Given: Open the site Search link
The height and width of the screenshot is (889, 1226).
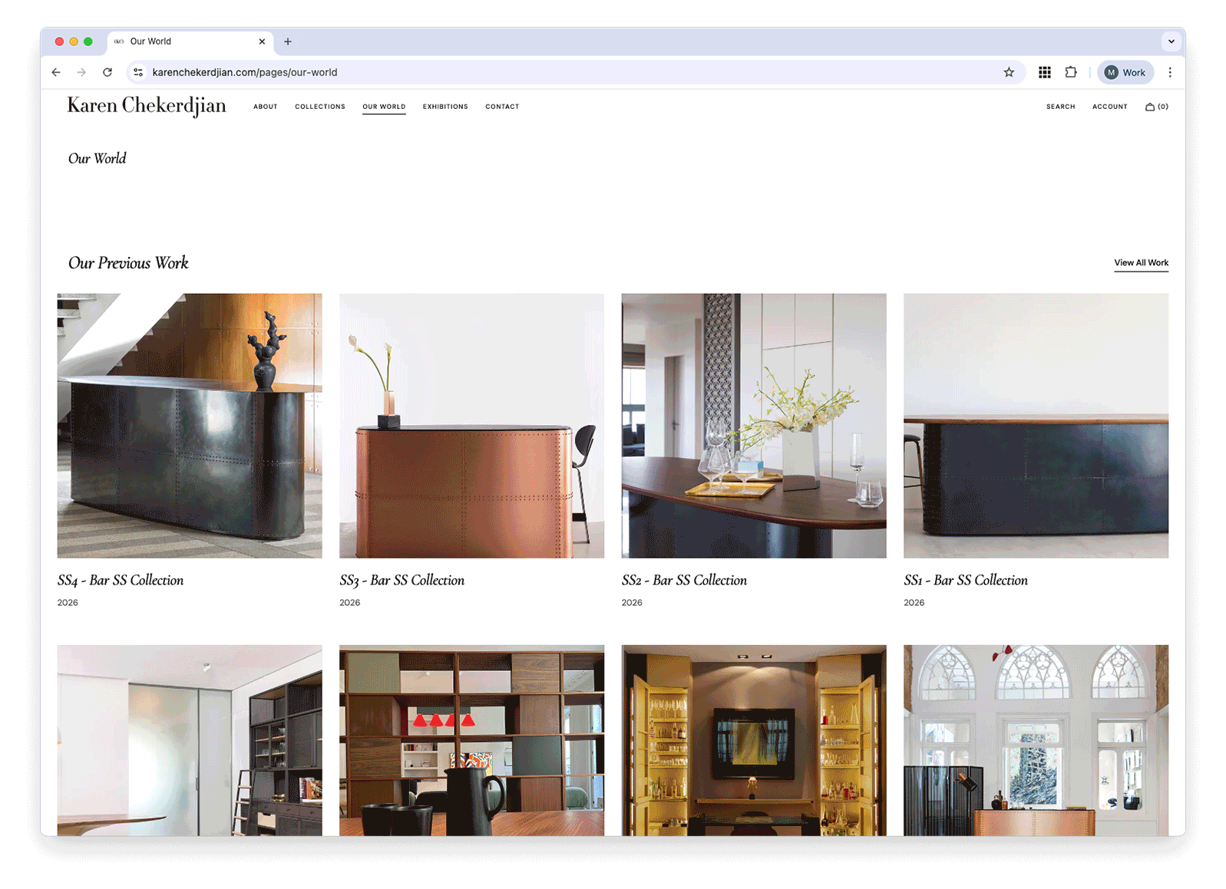Looking at the screenshot, I should tap(1060, 107).
